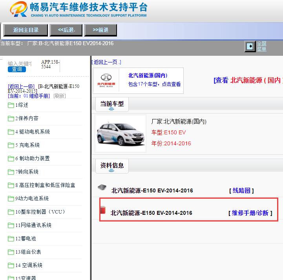The image size is (283, 280).
Task: Open the 维修手册/诊断 link
Action: (250, 213)
